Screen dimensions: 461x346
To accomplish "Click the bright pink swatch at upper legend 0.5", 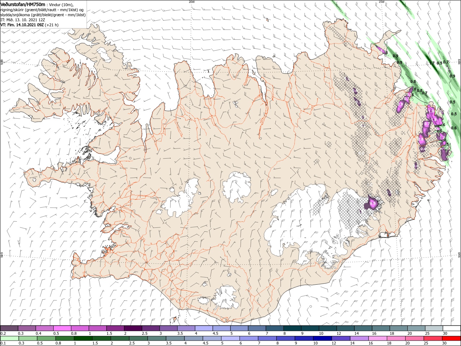I will tap(62, 328).
